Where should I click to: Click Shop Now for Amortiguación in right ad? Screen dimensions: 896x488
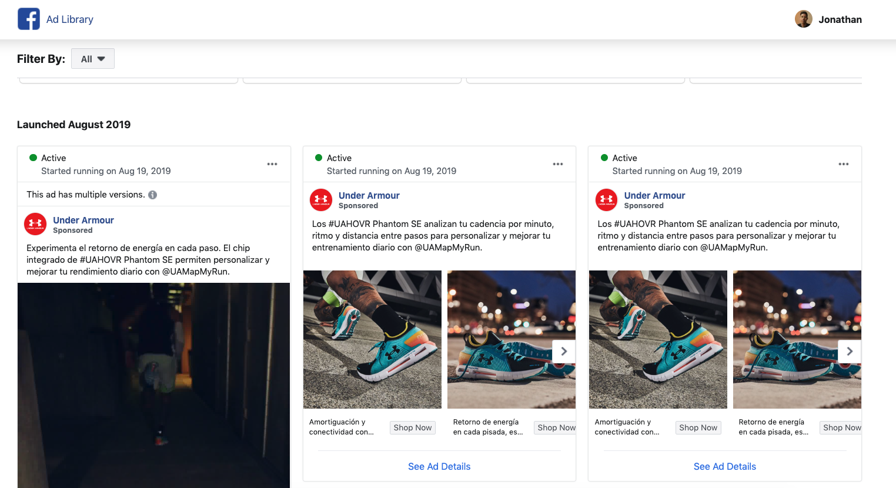698,427
